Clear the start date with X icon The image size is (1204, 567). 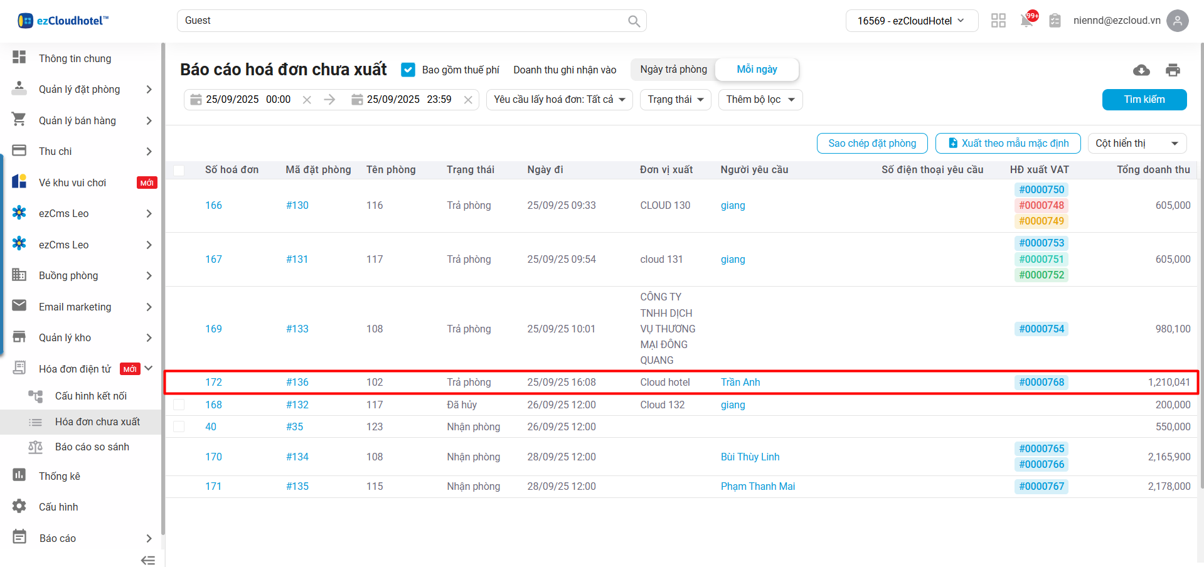coord(307,100)
